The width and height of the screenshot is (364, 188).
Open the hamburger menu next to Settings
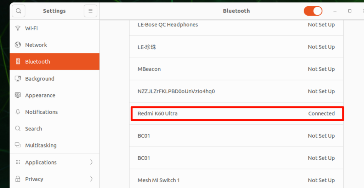(90, 11)
